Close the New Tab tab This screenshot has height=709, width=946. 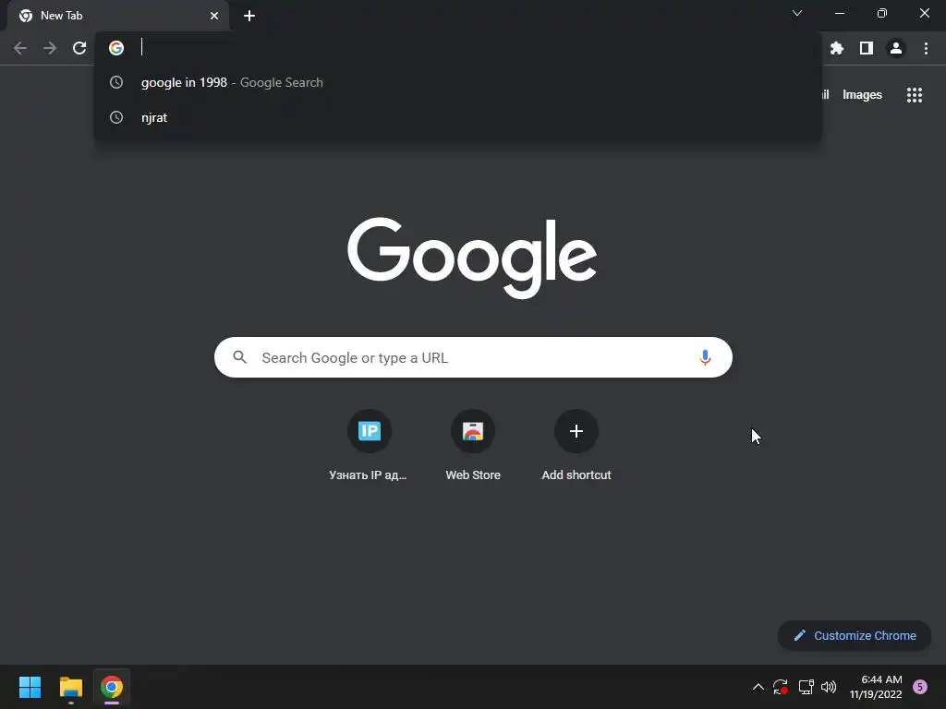coord(214,16)
